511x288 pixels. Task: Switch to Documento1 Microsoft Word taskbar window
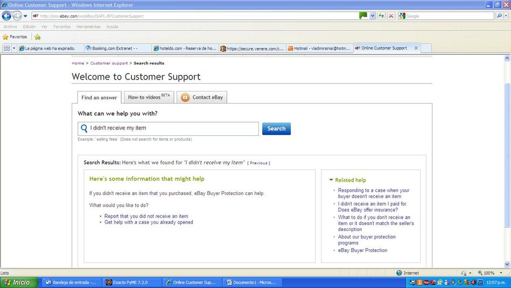pyautogui.click(x=253, y=282)
